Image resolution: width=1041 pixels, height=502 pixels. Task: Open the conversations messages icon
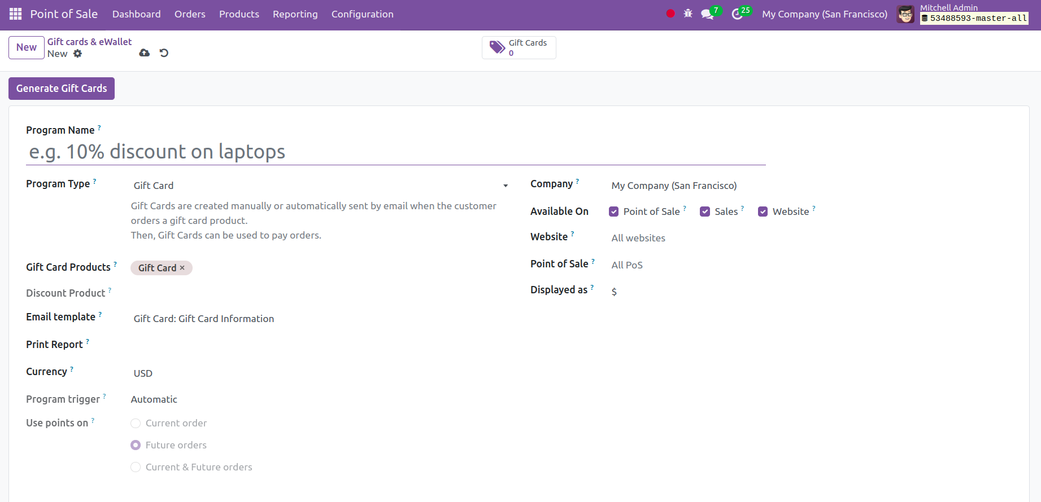707,14
